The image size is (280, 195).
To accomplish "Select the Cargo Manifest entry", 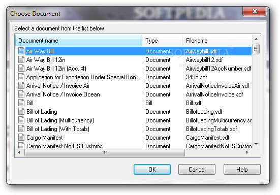I will point(44,138).
